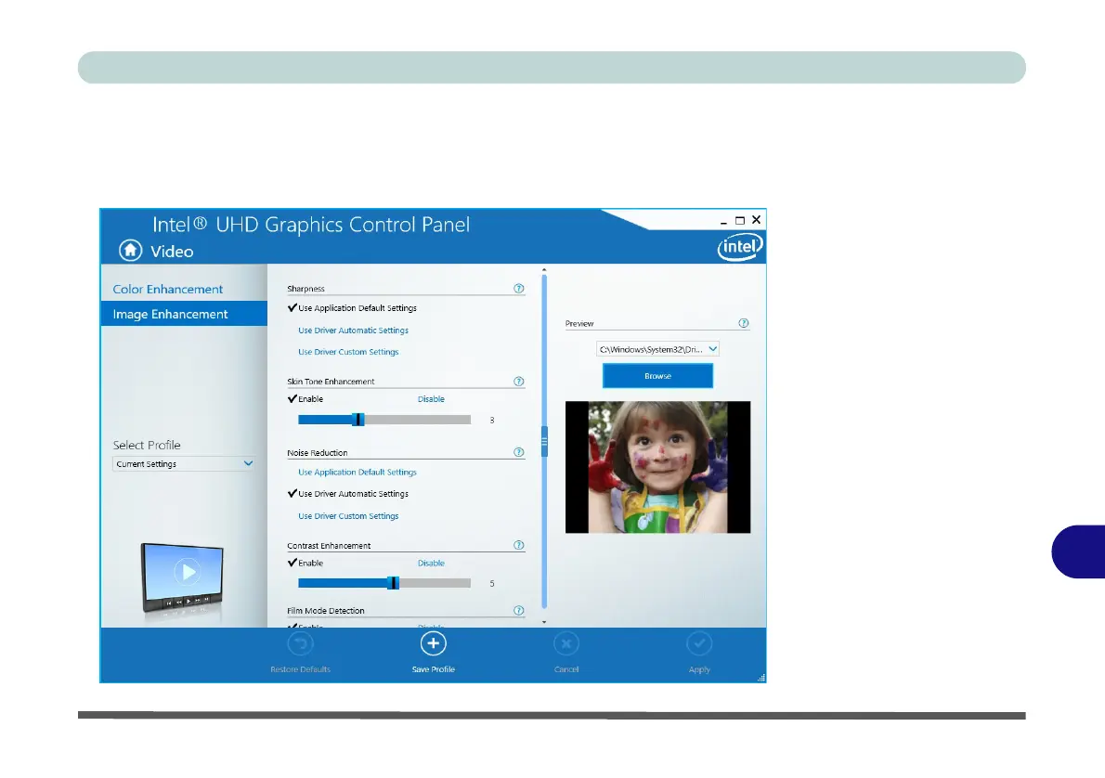Click the Apply checkmark icon

point(699,643)
